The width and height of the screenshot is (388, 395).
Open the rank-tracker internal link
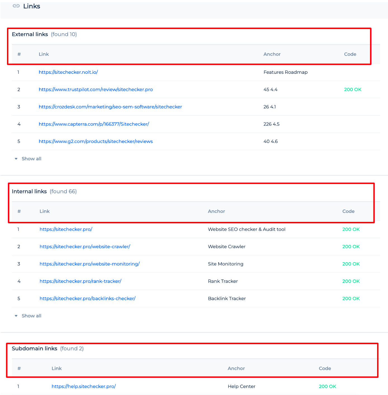click(x=81, y=281)
